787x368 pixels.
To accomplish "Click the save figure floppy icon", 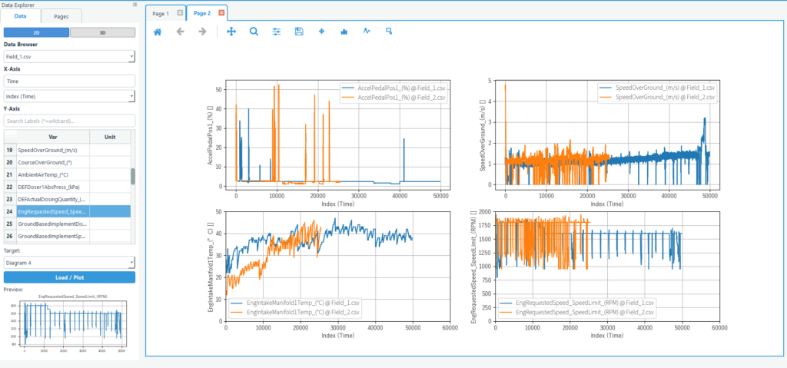I will 299,31.
